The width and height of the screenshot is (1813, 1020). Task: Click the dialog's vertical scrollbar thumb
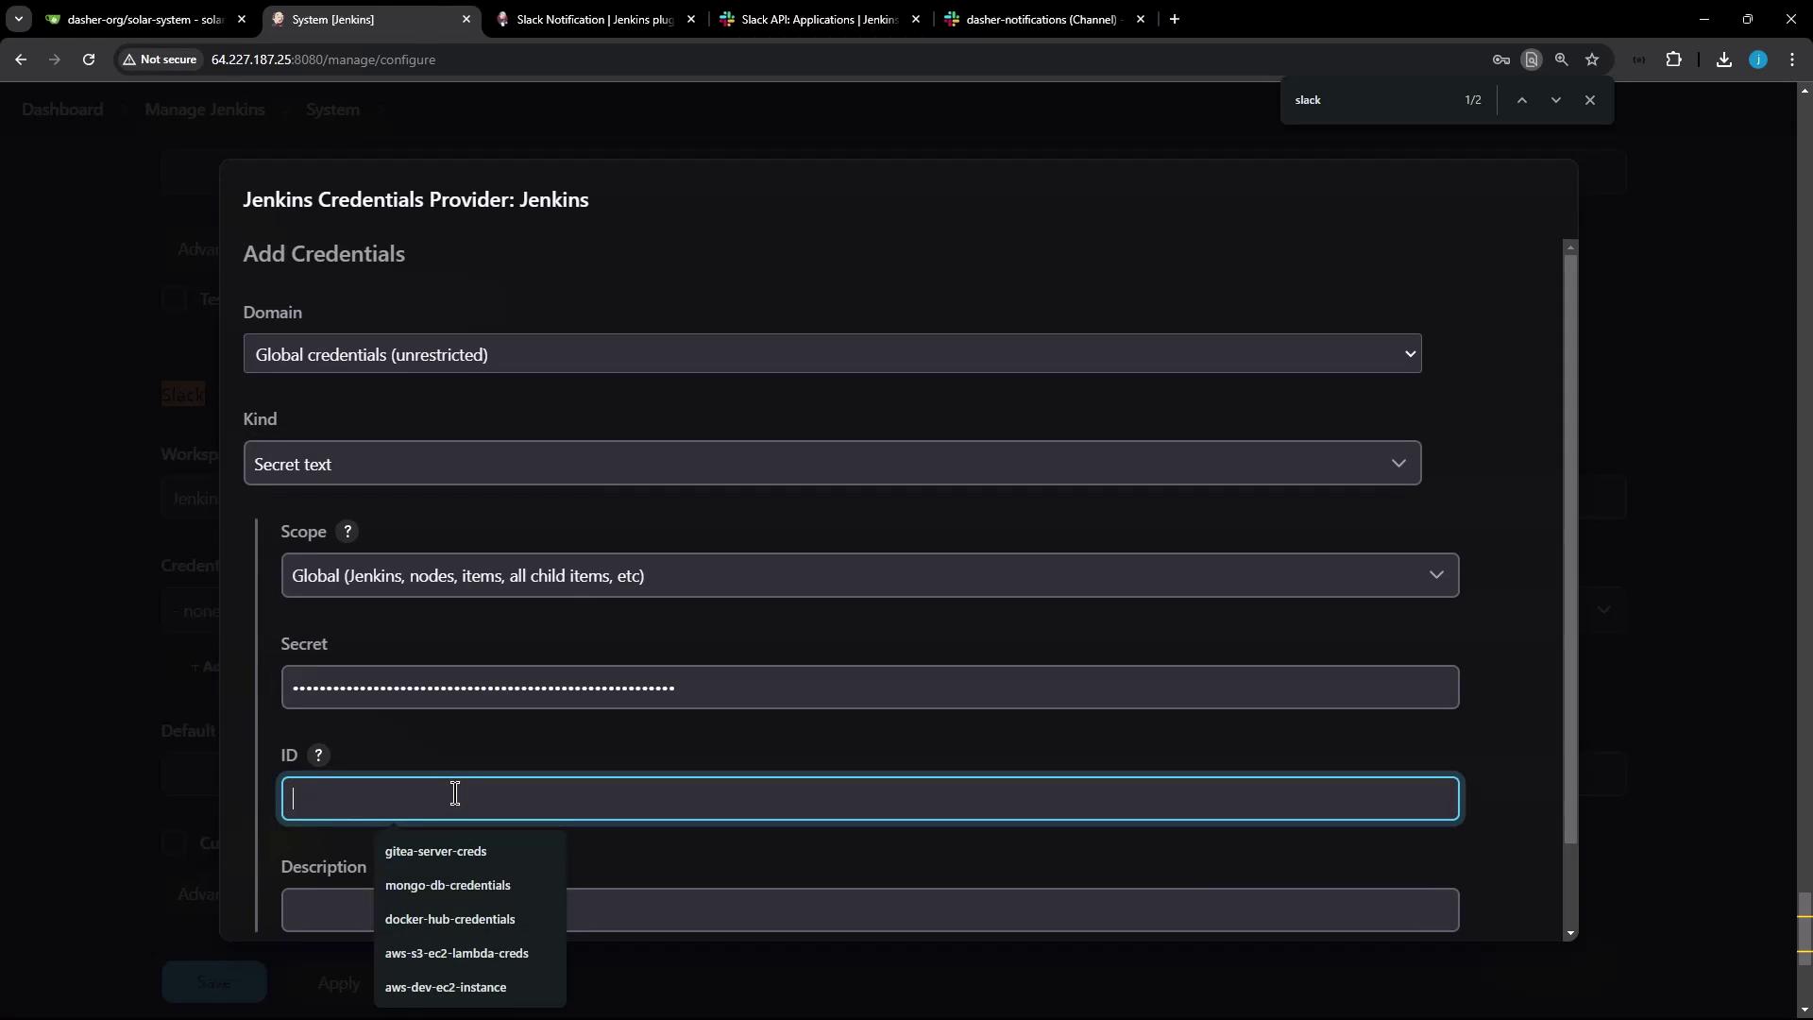(1570, 548)
